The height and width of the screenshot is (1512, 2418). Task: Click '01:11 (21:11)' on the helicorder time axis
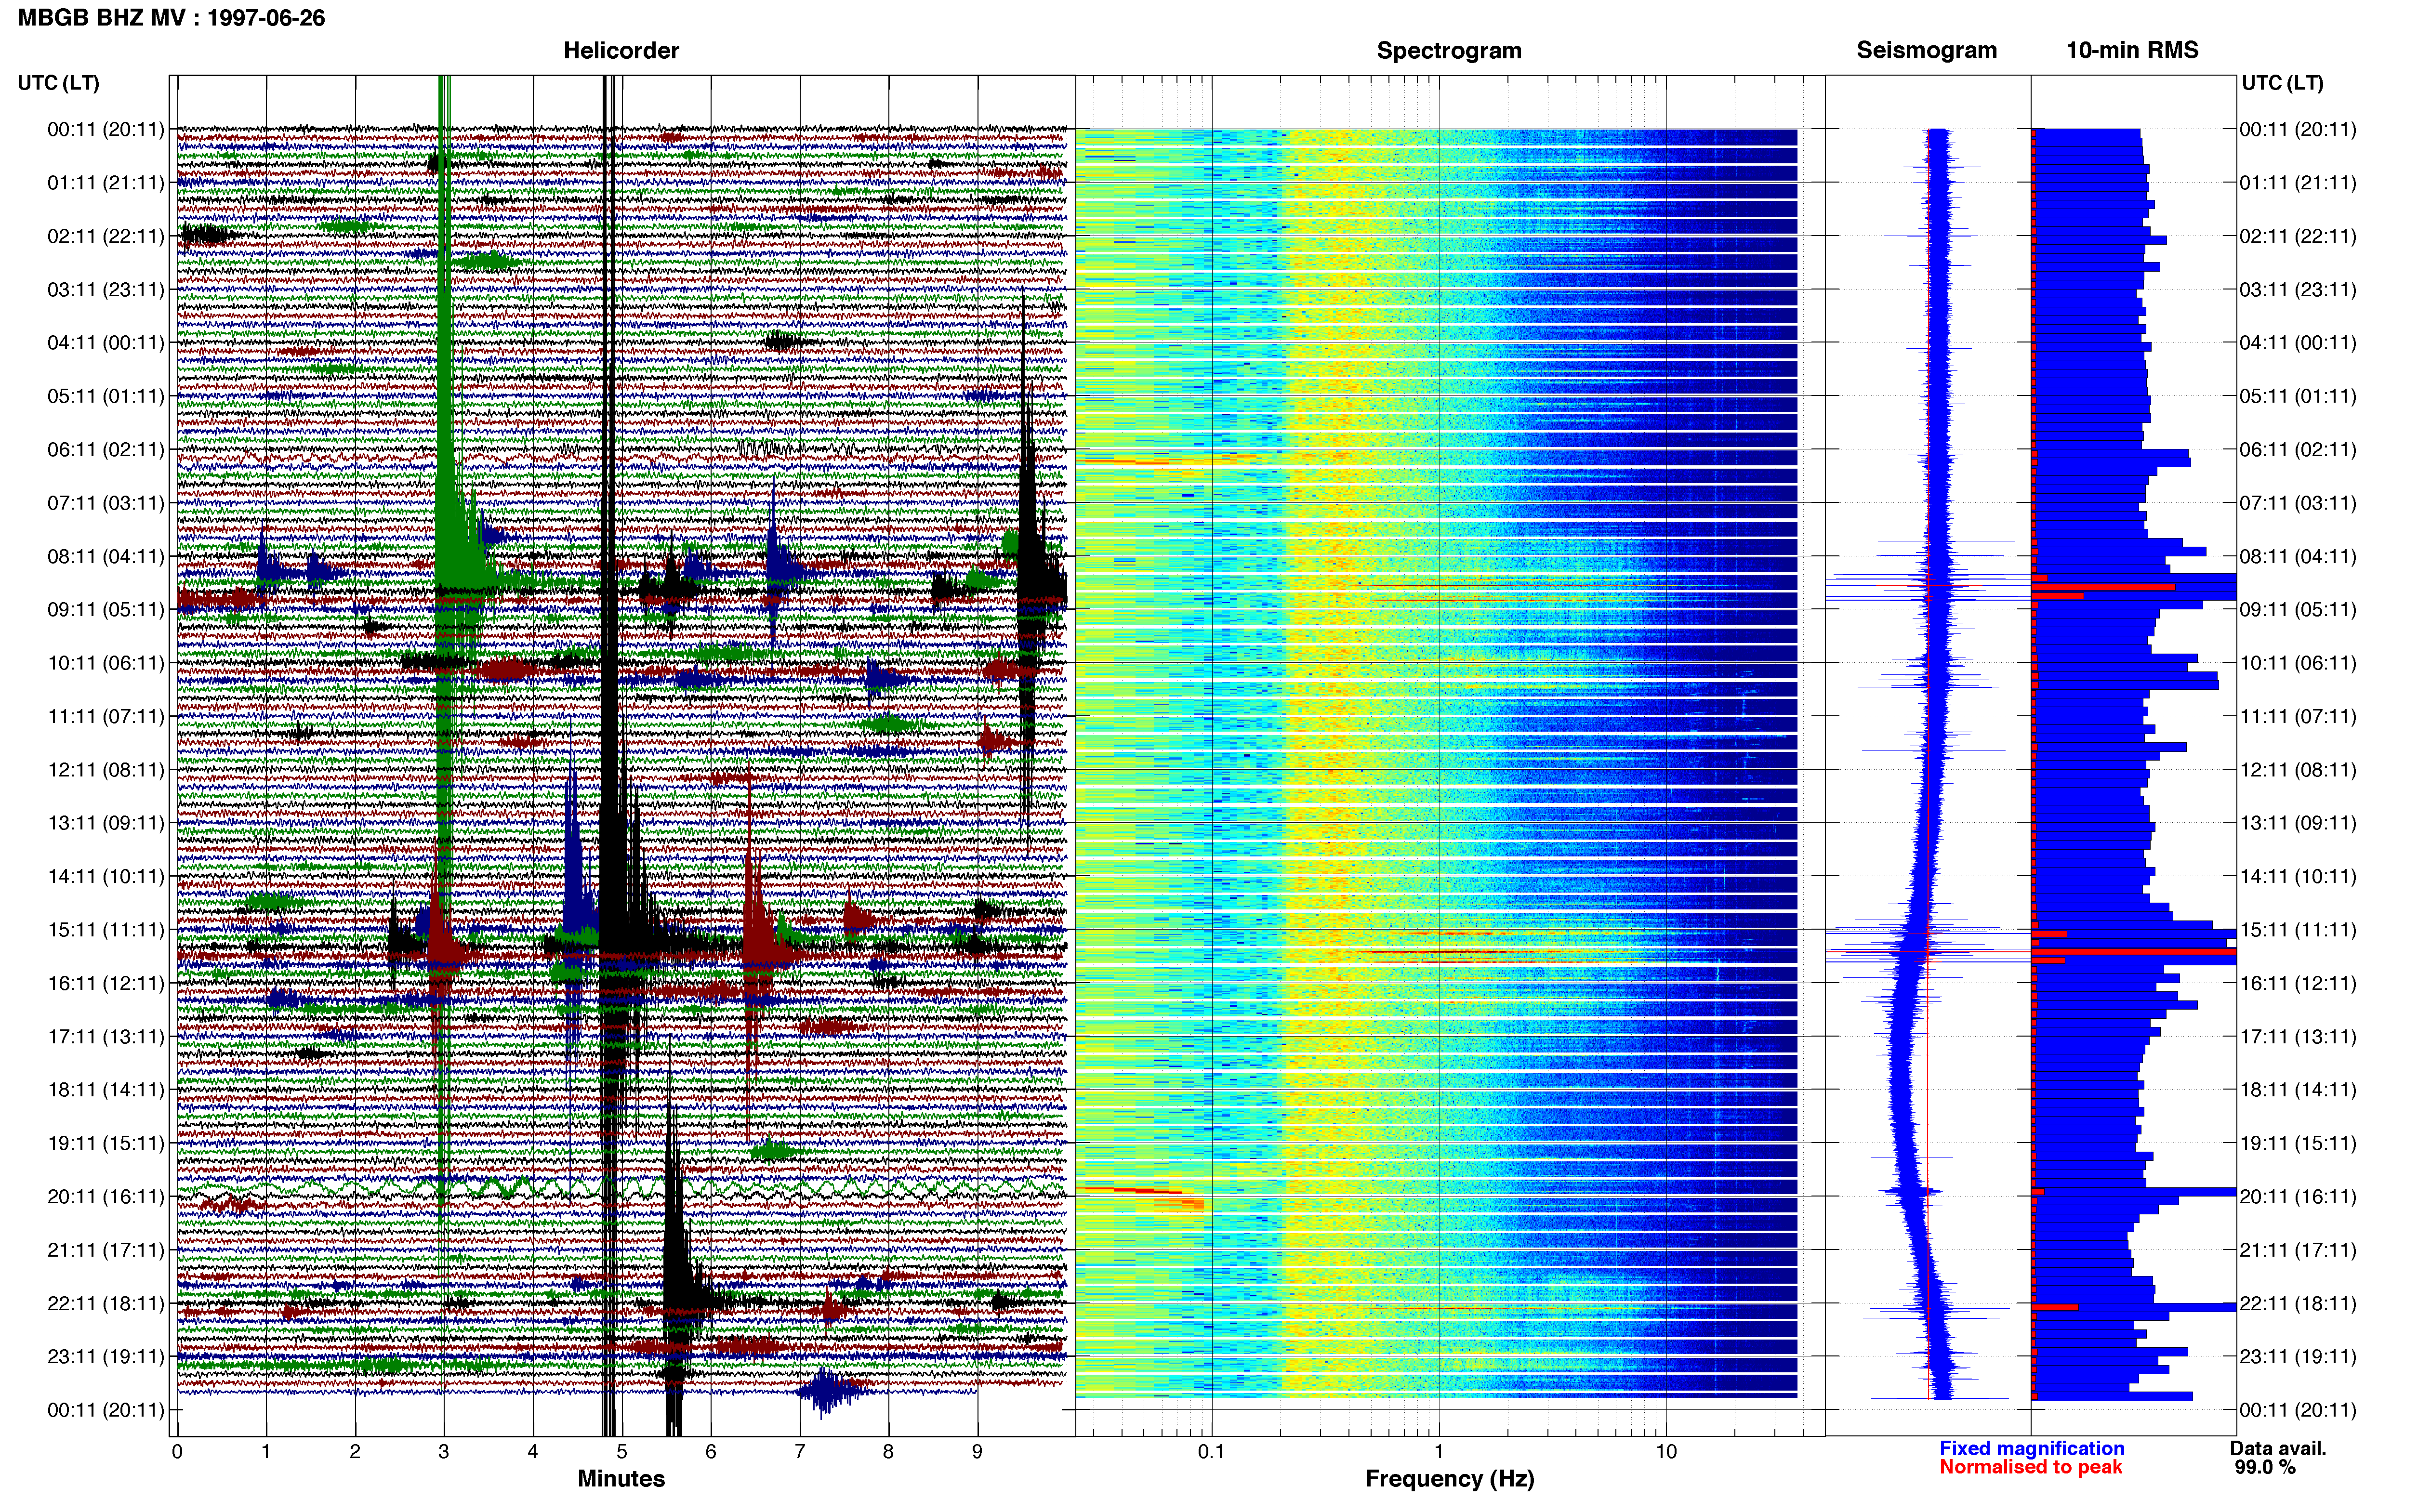click(x=106, y=183)
